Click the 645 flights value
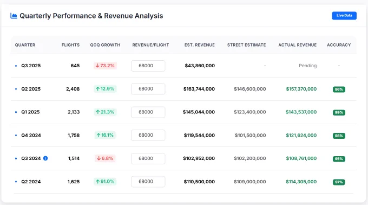Image resolution: width=368 pixels, height=205 pixels. click(75, 66)
